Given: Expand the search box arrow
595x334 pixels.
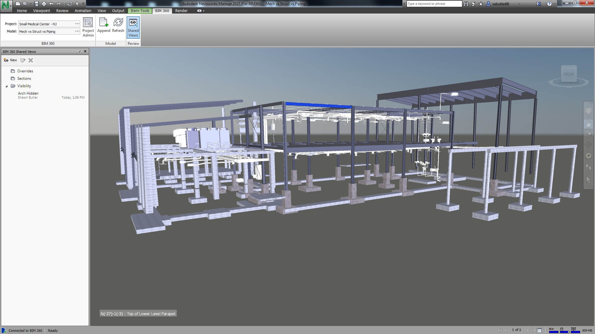Looking at the screenshot, I should (404, 4).
